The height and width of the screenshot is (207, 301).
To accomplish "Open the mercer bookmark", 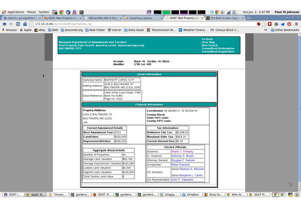I will (115, 30).
